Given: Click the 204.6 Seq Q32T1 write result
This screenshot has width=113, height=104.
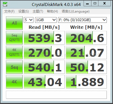Looking at the screenshot, I should pyautogui.click(x=86, y=38).
